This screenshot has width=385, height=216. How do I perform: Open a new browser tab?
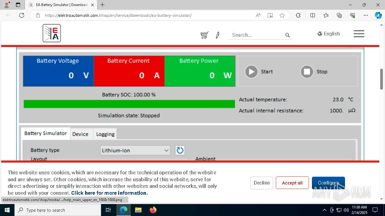click(103, 5)
